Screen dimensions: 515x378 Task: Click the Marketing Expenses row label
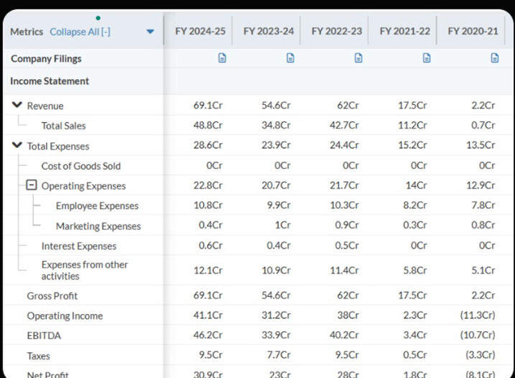point(98,226)
